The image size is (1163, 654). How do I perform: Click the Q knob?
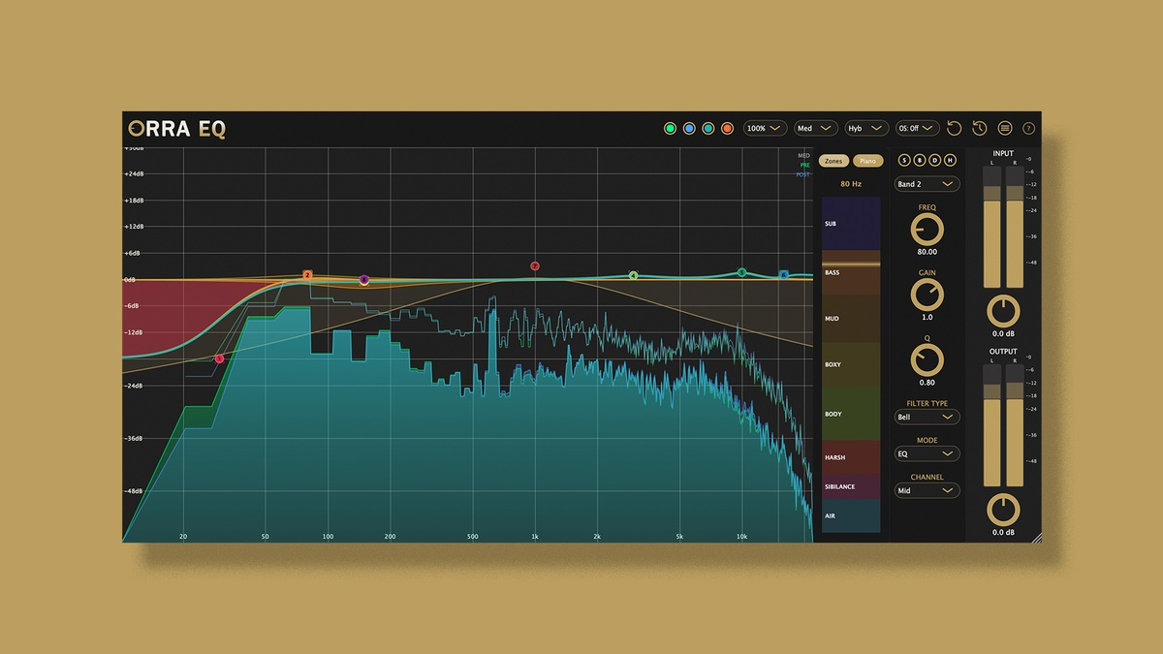click(x=927, y=360)
